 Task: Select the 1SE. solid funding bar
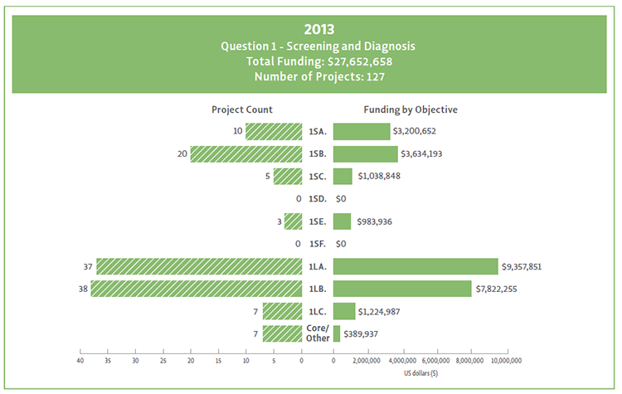(343, 221)
